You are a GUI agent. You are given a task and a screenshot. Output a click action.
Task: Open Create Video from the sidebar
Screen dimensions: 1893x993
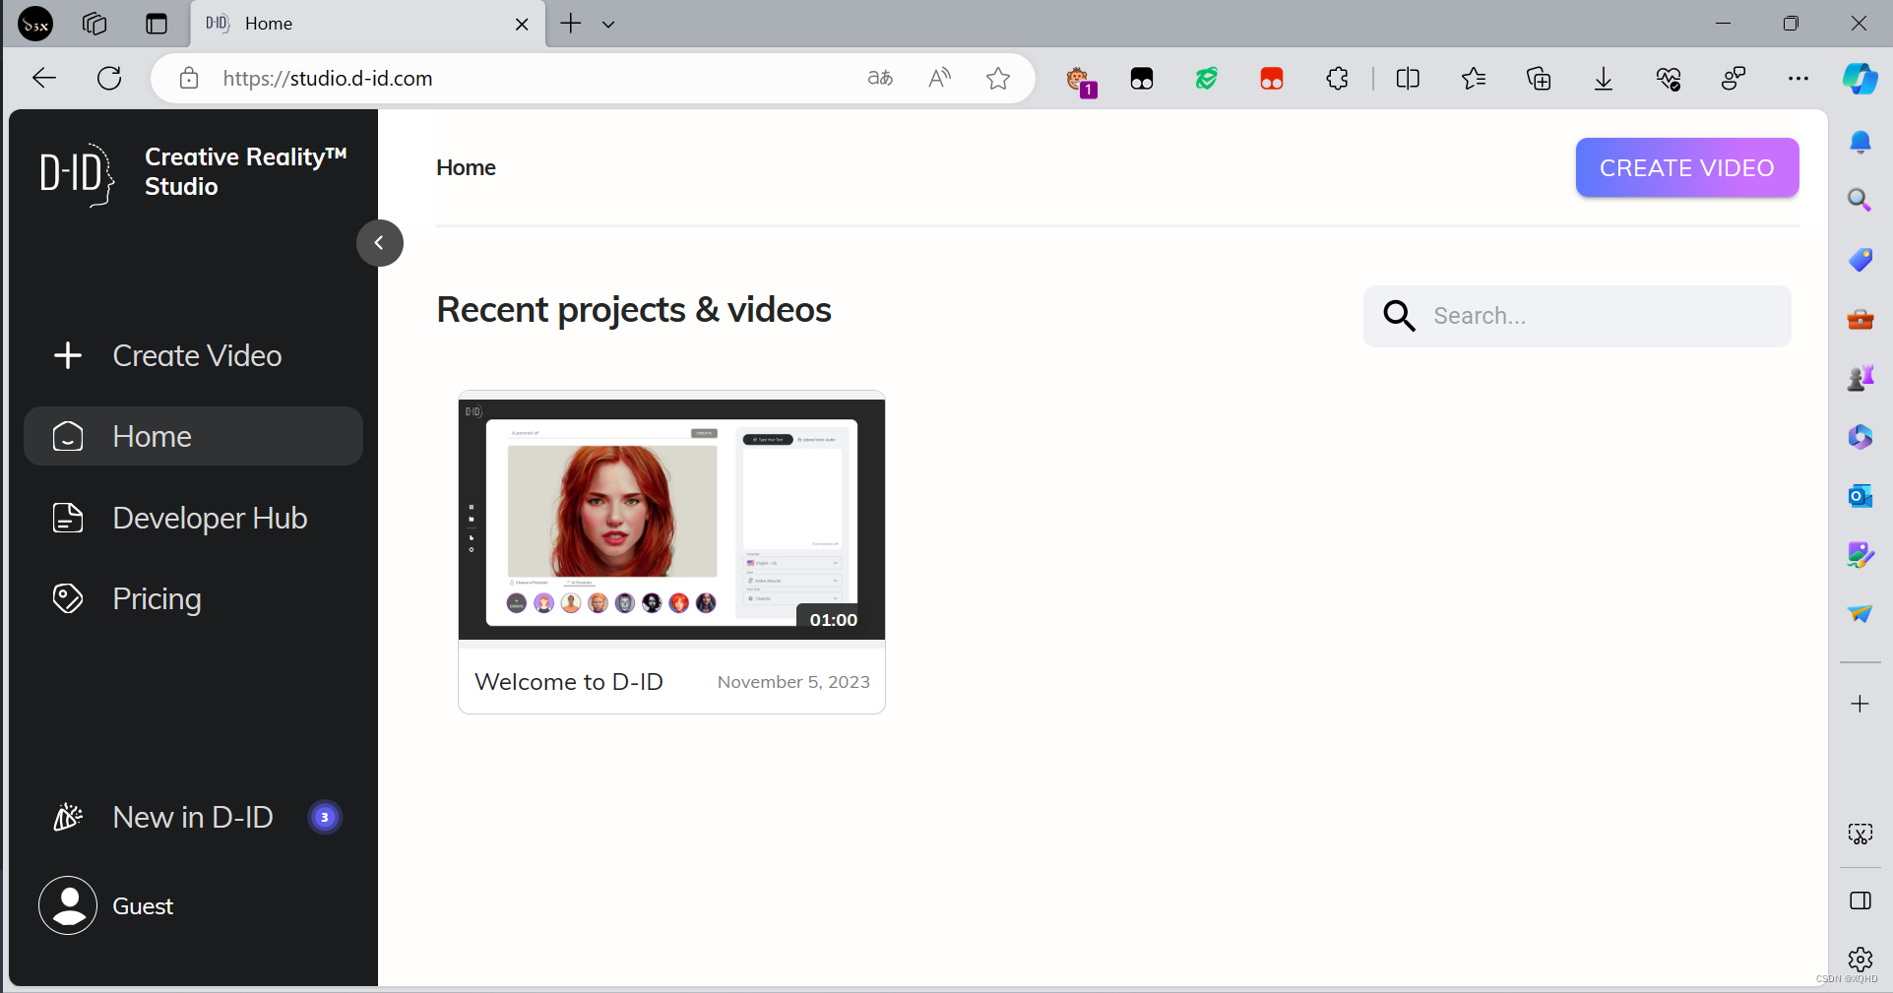(x=194, y=355)
